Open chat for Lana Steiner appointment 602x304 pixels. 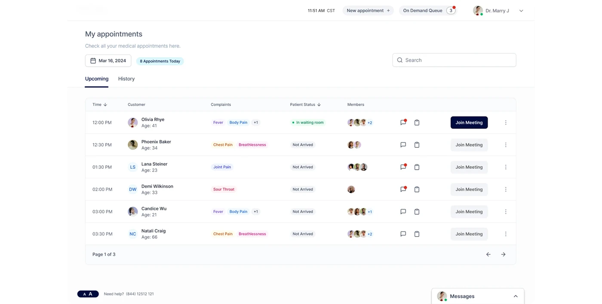coord(403,167)
